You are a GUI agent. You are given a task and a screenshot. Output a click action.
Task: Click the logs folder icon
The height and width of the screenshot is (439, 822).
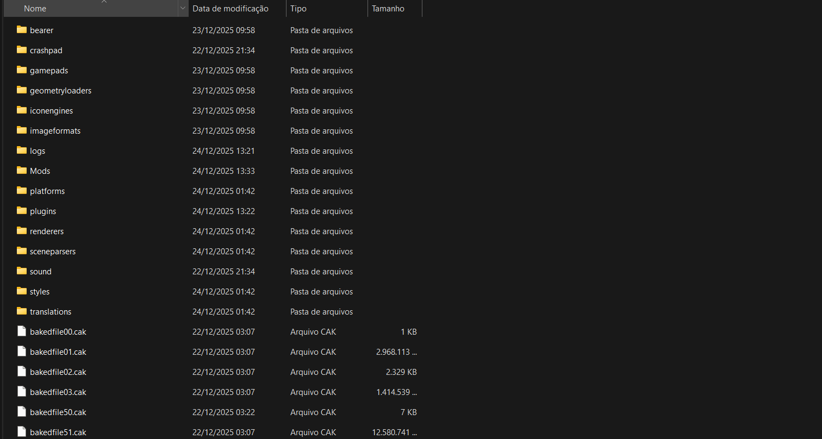click(x=22, y=150)
